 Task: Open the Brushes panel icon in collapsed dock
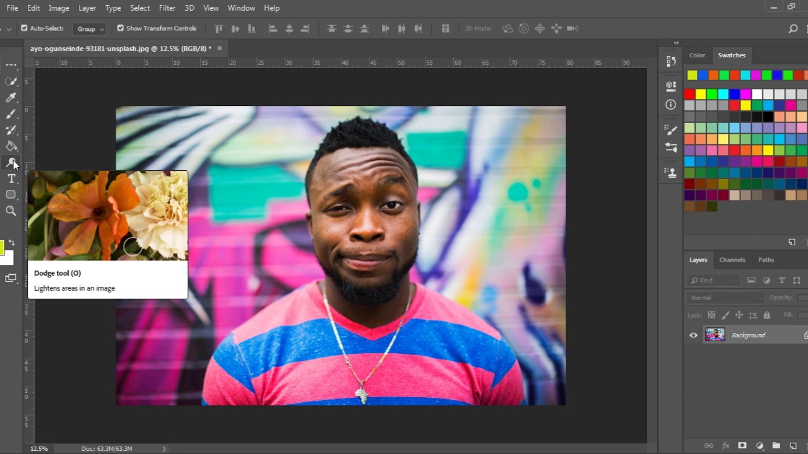coord(670,148)
